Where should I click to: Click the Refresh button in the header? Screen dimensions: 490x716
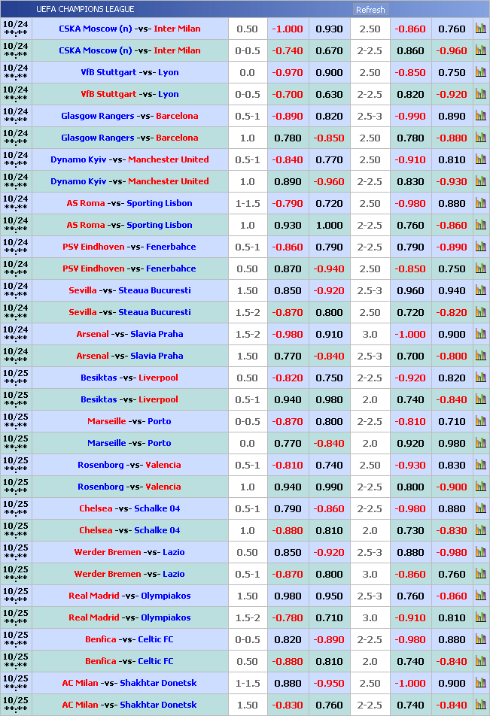point(370,10)
